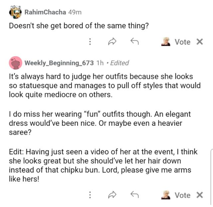
Task: Open Weekly_Beginning_673's pink avatar
Action: (15, 63)
